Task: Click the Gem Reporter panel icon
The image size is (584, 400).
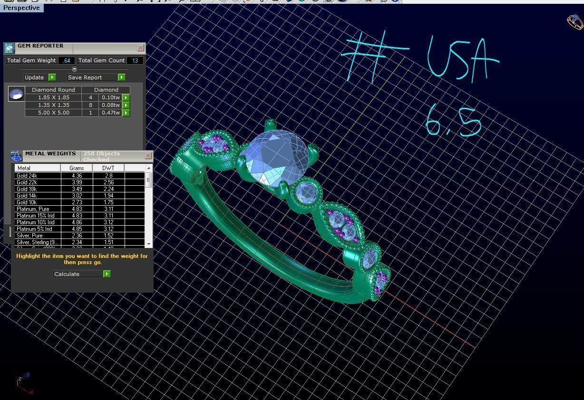Action: (x=9, y=48)
